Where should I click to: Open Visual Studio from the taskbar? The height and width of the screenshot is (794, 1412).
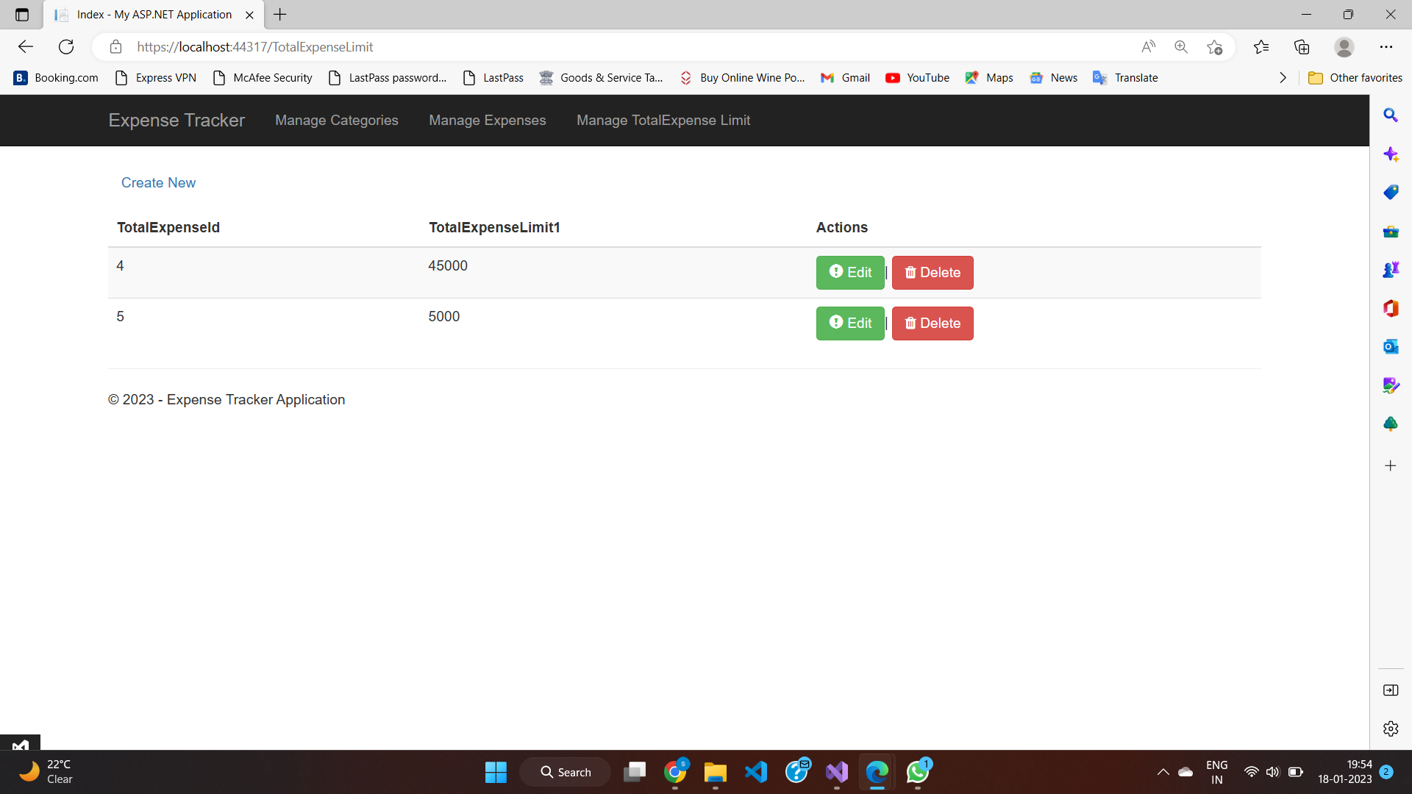coord(838,772)
